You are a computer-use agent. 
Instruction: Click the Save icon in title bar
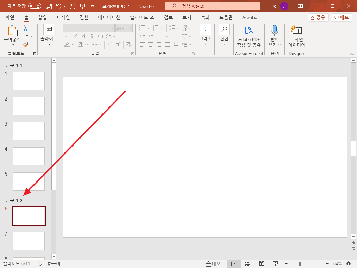pos(49,6)
